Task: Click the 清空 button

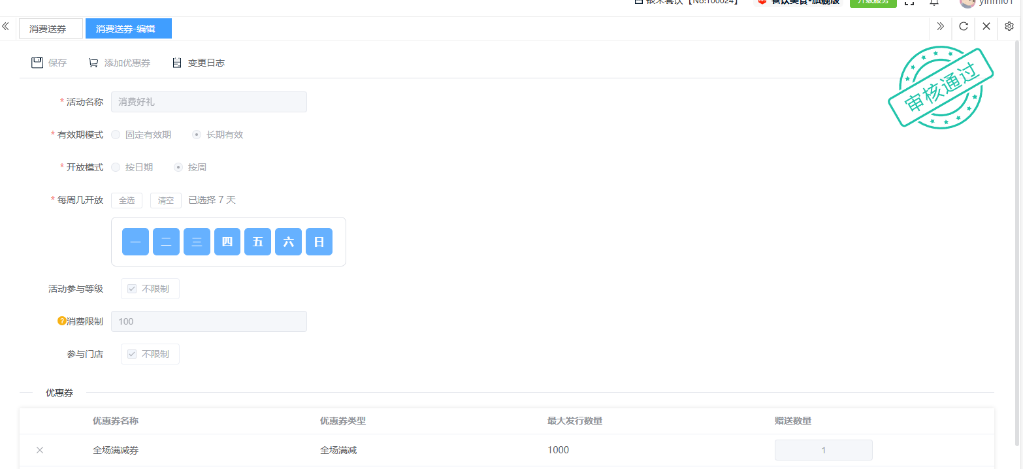Action: coord(166,201)
